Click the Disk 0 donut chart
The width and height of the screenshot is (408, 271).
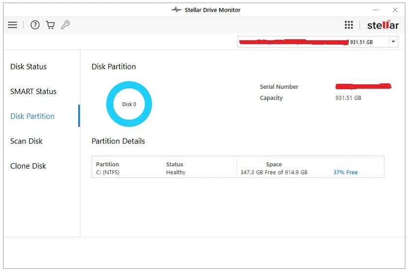point(129,104)
